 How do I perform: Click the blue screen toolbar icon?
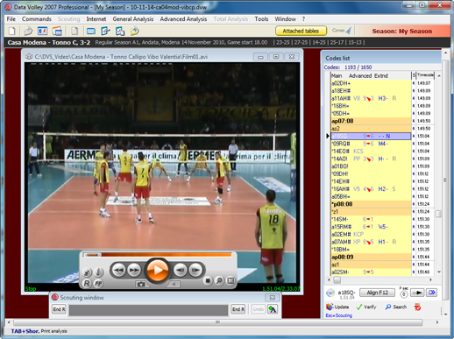click(x=91, y=31)
